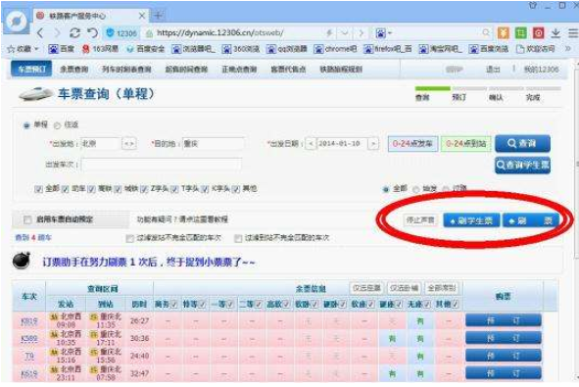The height and width of the screenshot is (387, 579).
Task: Click the browser logo at top left
Action: point(16,22)
